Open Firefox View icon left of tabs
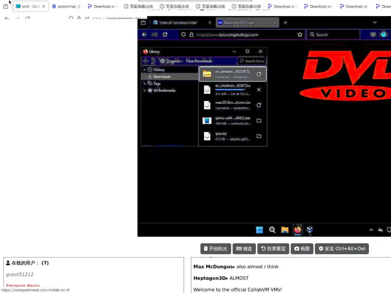Viewport: 391px width, 293px height. point(143,23)
